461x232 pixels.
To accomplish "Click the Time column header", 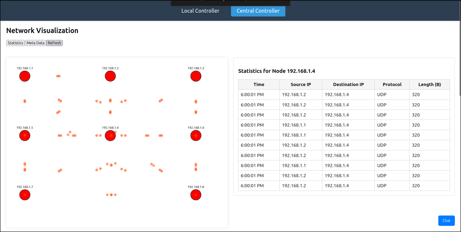I will point(259,85).
